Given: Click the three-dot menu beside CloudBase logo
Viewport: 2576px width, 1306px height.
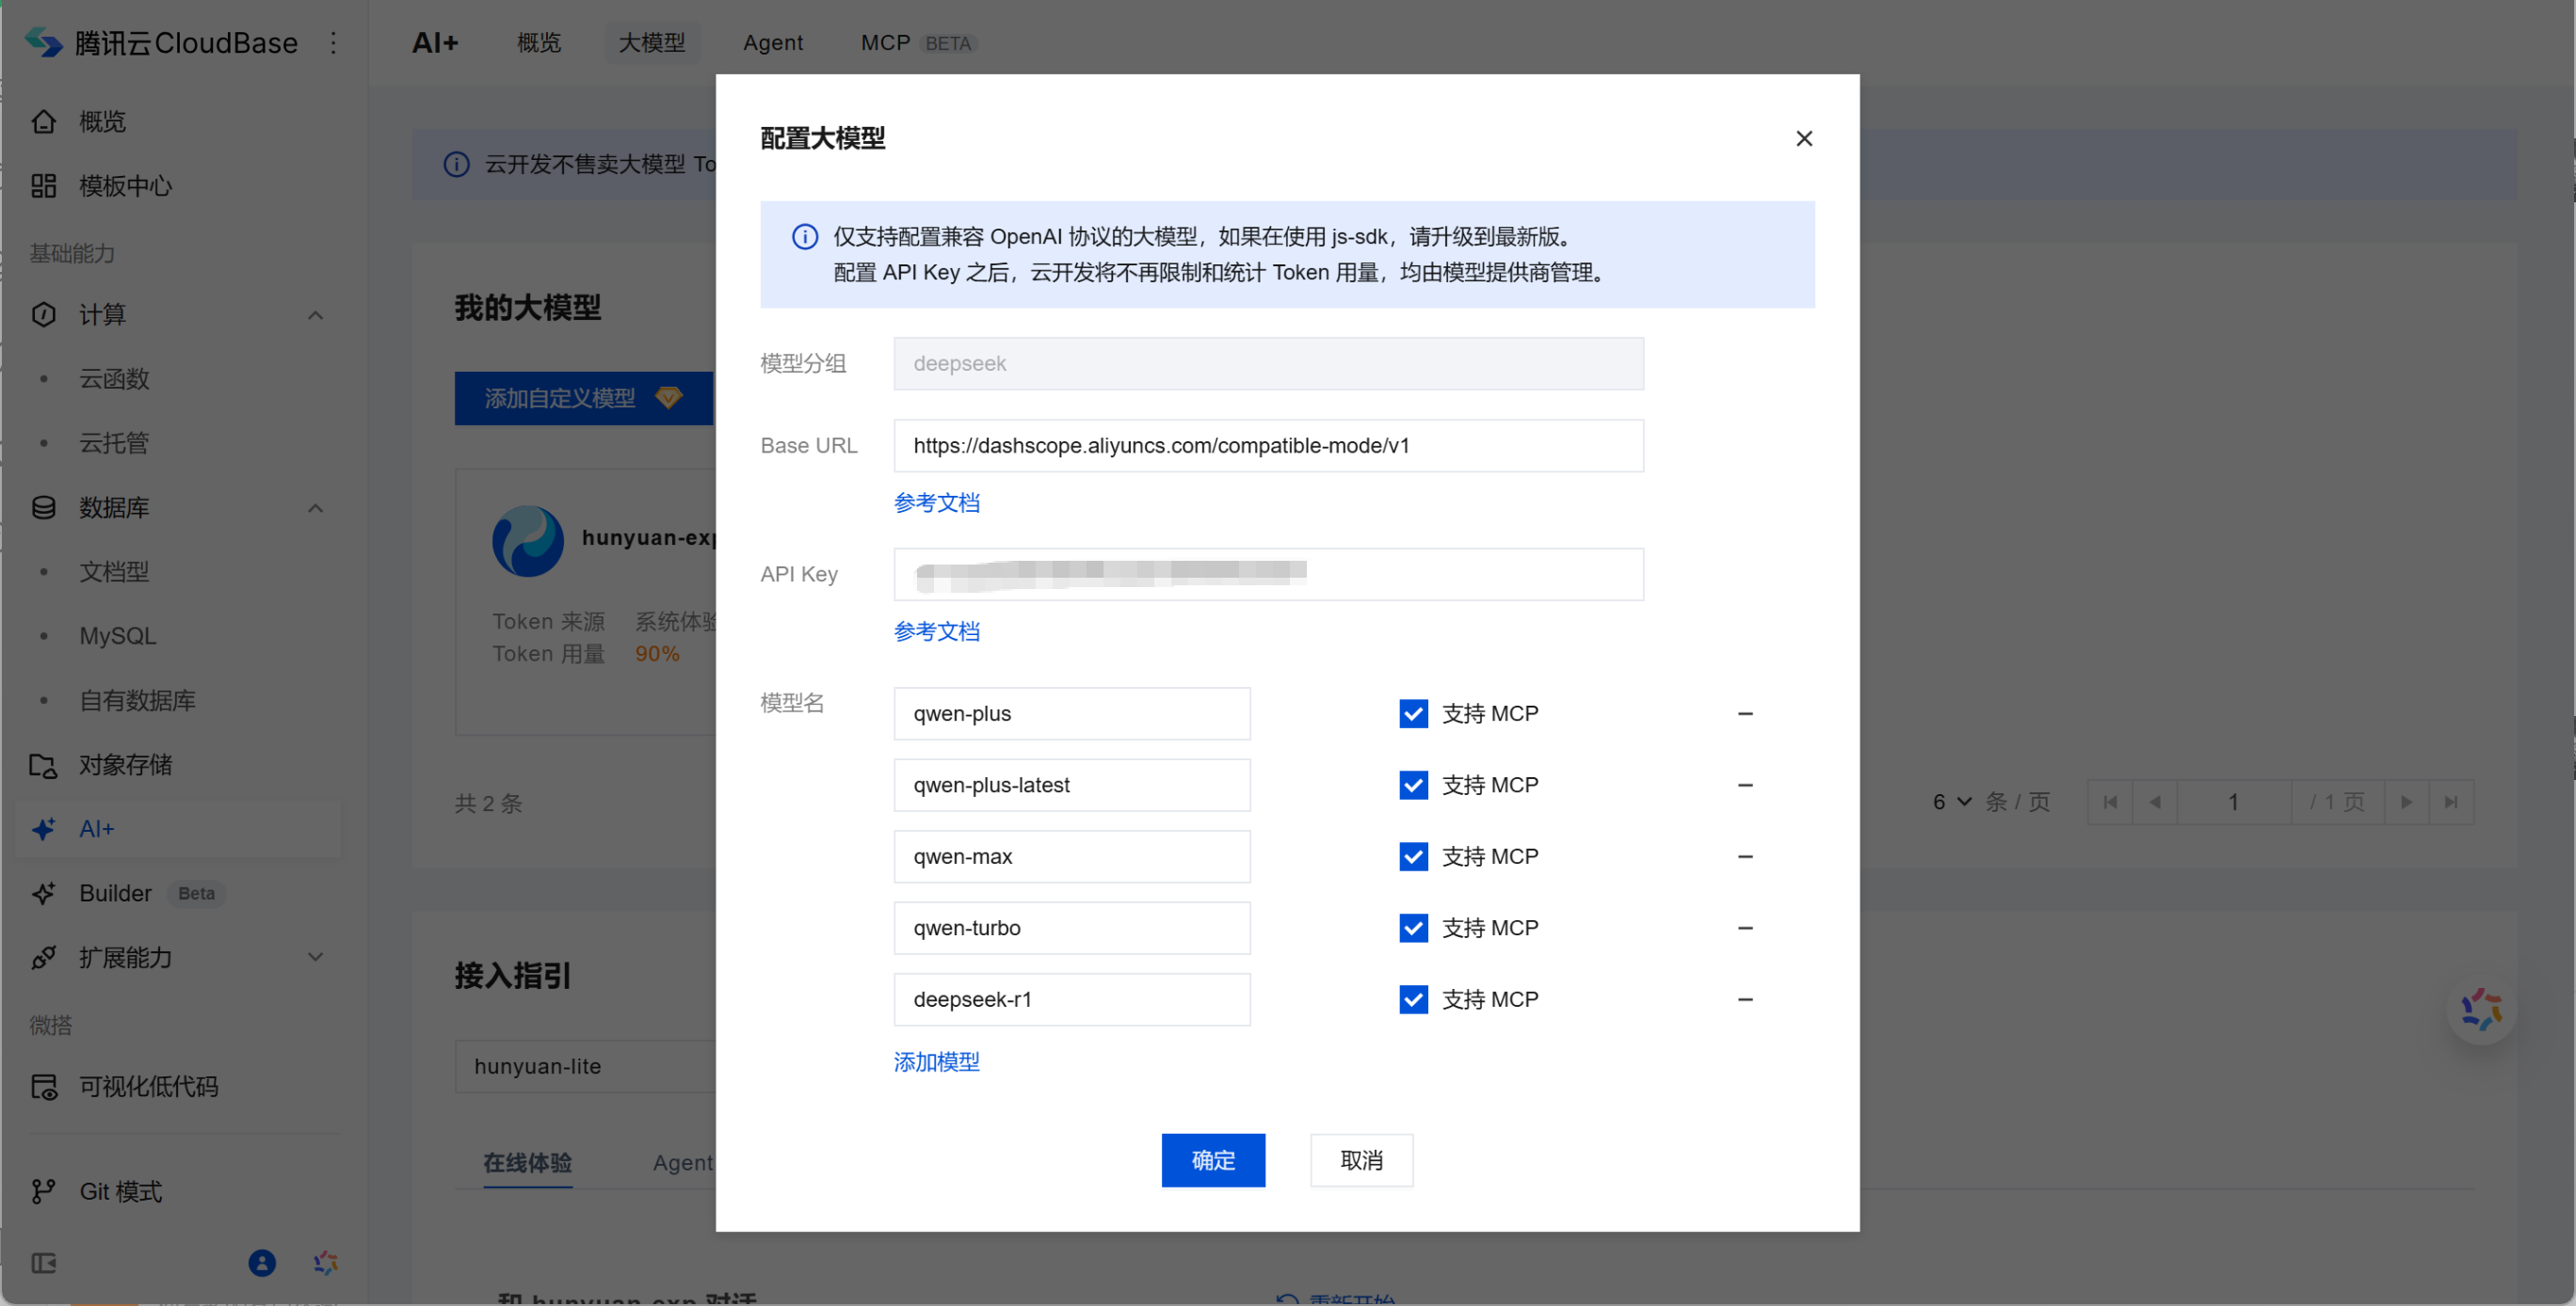Looking at the screenshot, I should 334,43.
